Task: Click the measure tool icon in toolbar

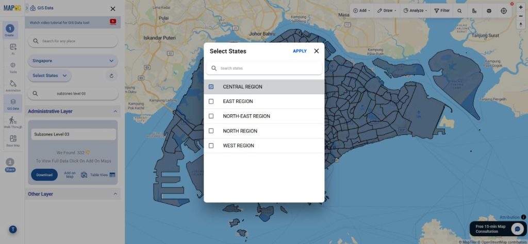Action: [x=474, y=11]
